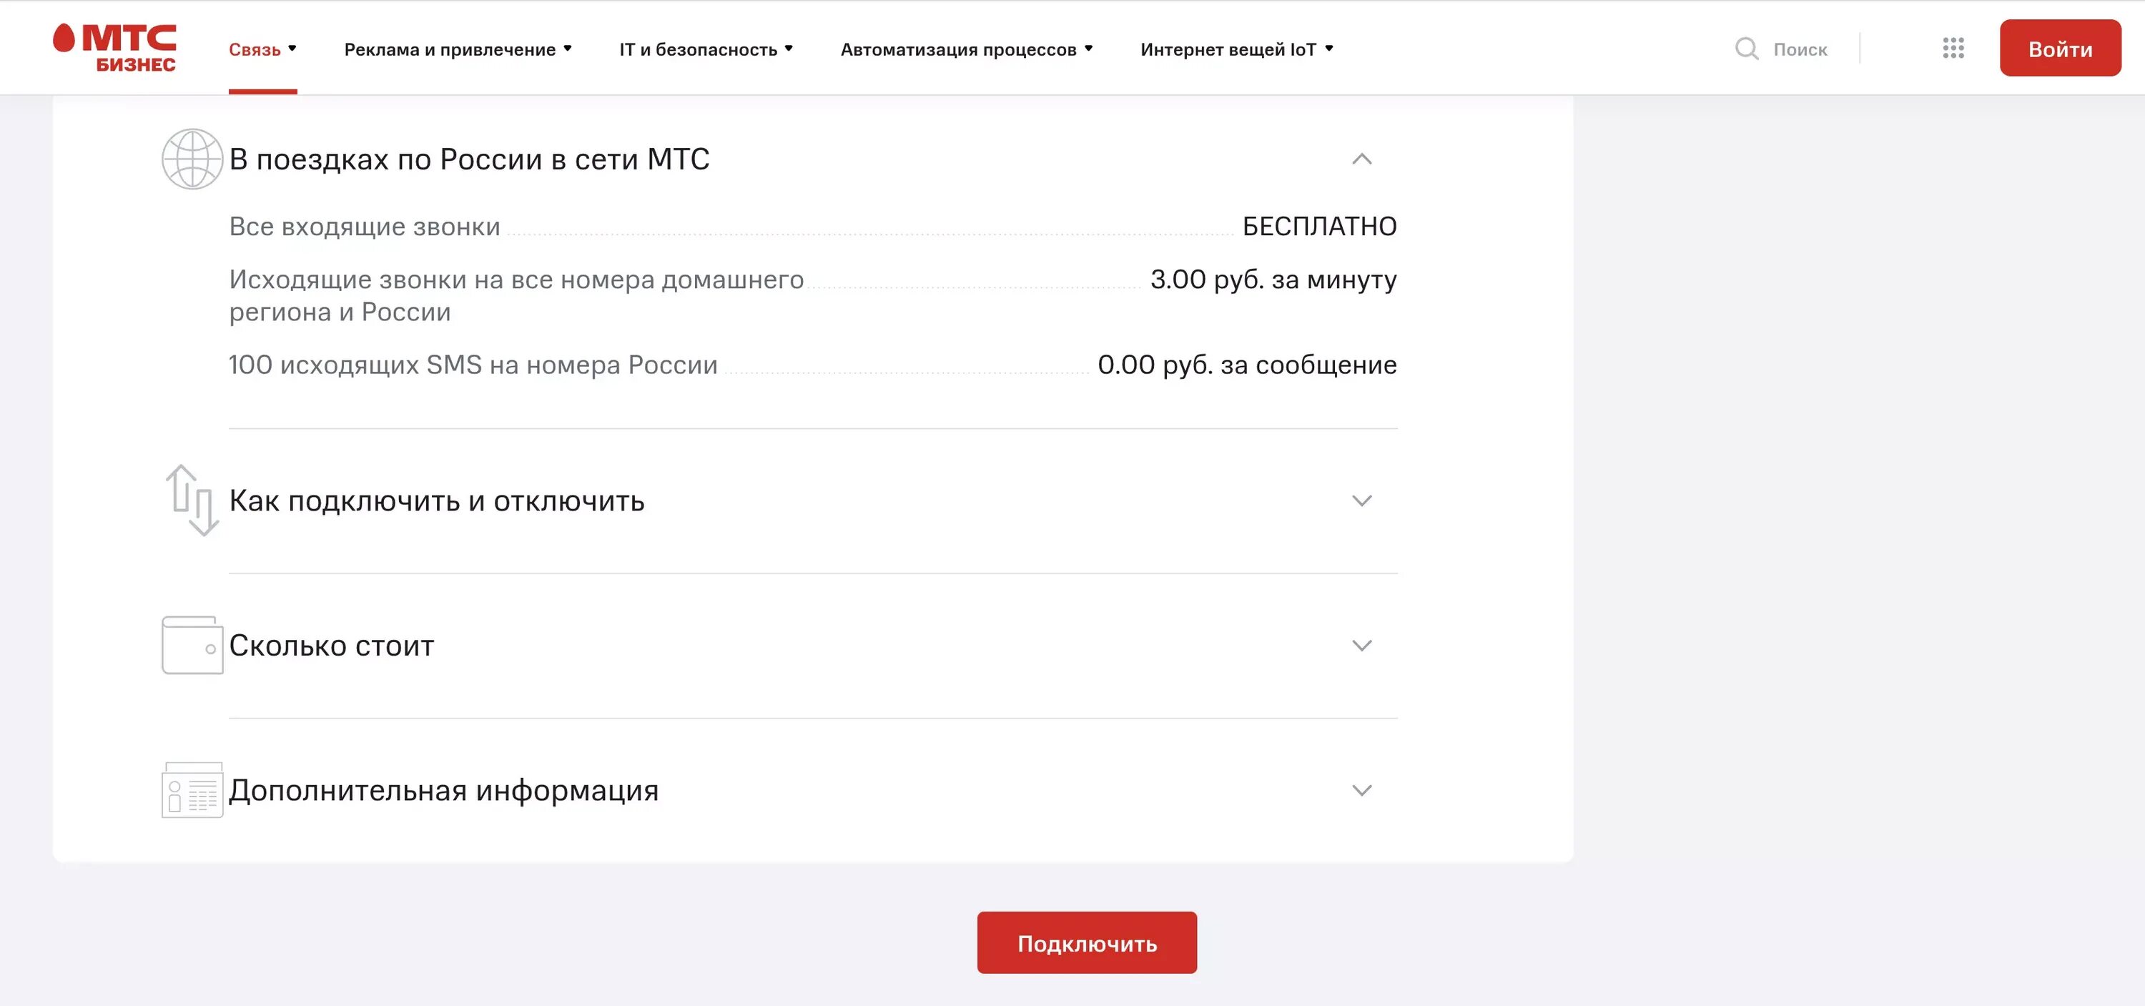Expand Как подключить и отключить chevron
The image size is (2145, 1006).
[1361, 500]
